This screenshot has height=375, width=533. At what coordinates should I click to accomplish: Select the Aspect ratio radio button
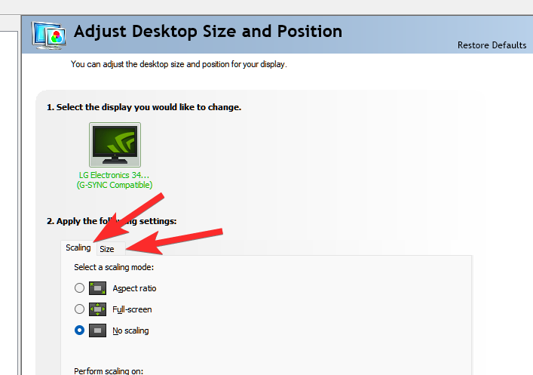tap(79, 288)
